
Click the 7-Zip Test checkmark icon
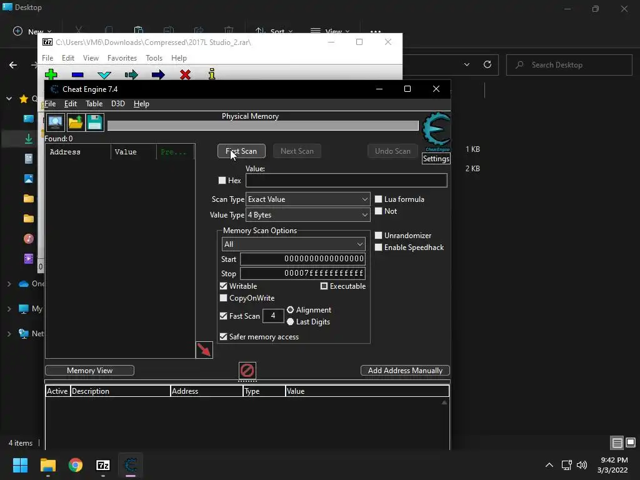pos(104,75)
